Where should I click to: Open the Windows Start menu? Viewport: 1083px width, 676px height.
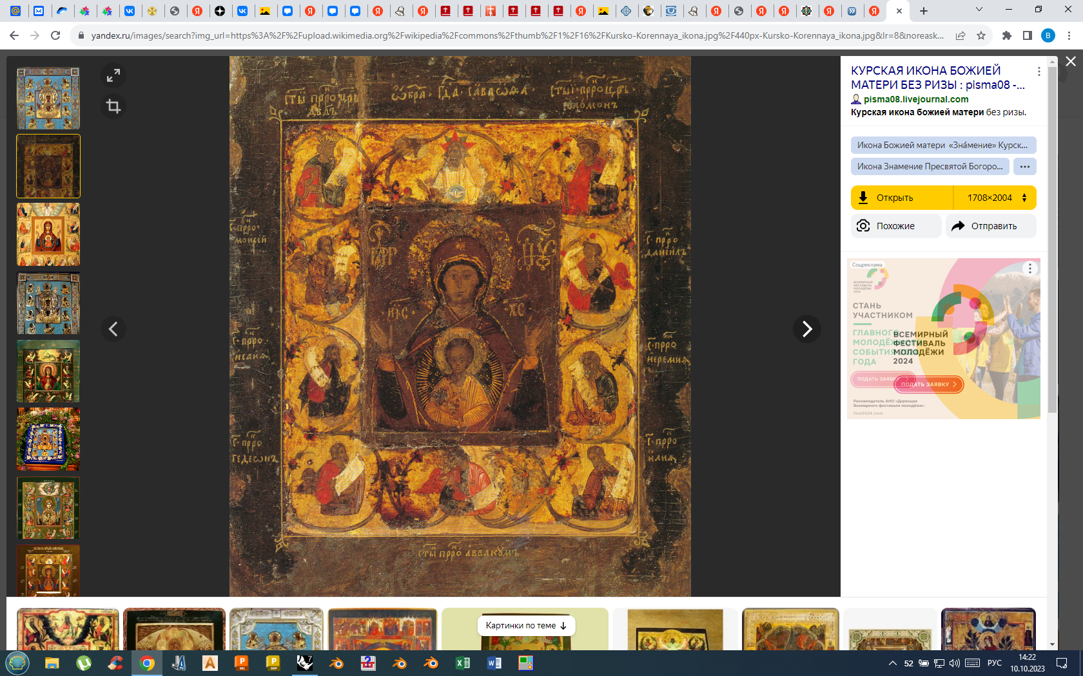pyautogui.click(x=17, y=663)
